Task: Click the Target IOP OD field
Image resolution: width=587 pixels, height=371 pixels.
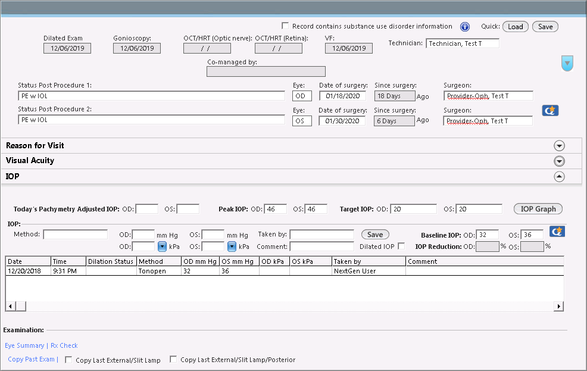Action: pyautogui.click(x=413, y=209)
